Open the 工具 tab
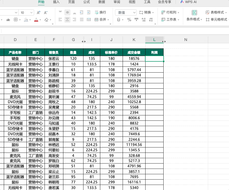Image resolution: width=229 pixels, height=190 pixels. tap(147, 2)
